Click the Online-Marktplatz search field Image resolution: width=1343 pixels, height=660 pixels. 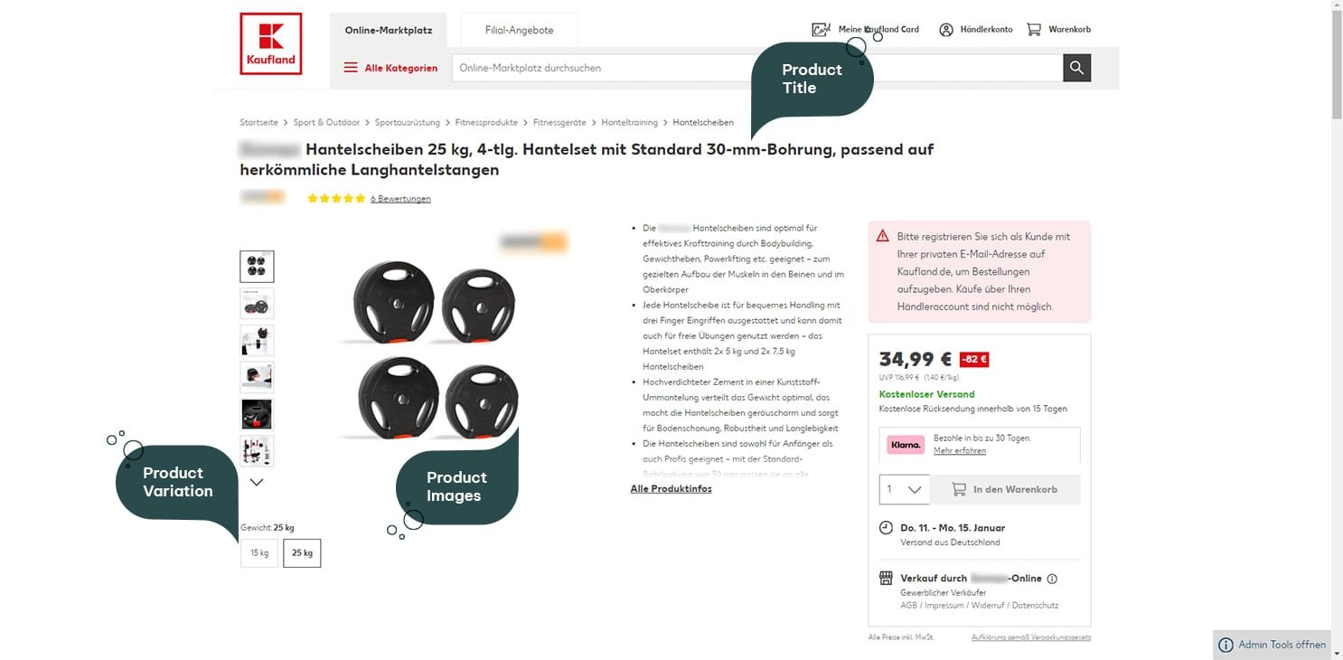click(757, 68)
